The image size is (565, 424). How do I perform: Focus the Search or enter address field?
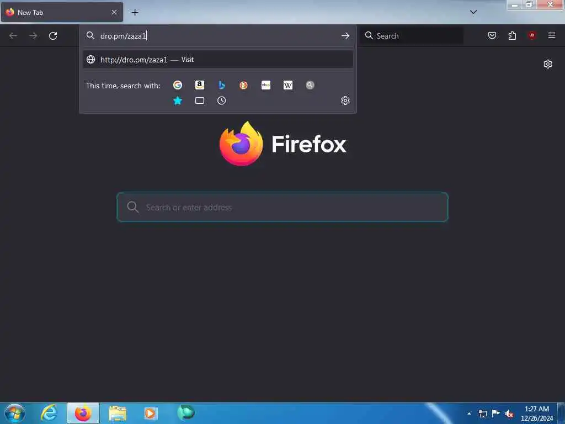click(x=282, y=207)
